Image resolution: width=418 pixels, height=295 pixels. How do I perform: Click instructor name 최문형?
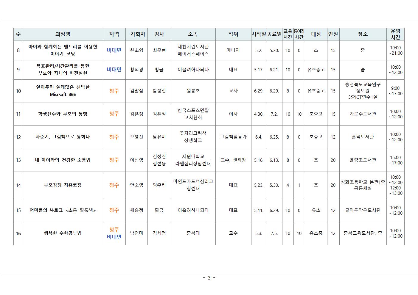[x=159, y=50]
